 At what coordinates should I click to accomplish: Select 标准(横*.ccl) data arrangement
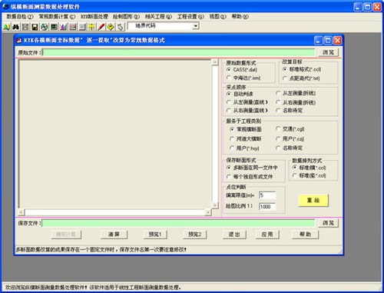(x=310, y=168)
